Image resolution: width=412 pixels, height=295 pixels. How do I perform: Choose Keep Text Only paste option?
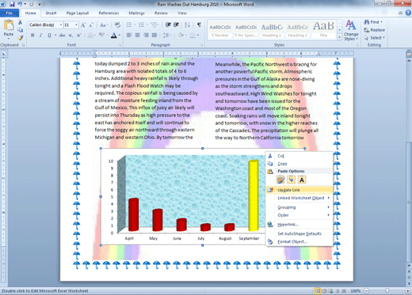click(302, 180)
